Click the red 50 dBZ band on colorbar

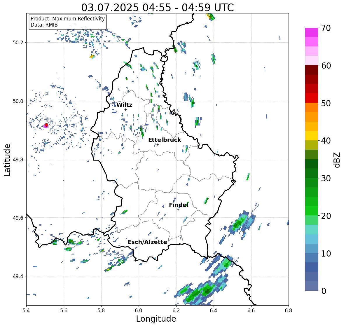(x=312, y=98)
